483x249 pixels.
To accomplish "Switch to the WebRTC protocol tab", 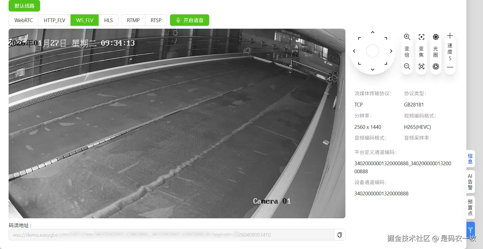I will [x=24, y=20].
